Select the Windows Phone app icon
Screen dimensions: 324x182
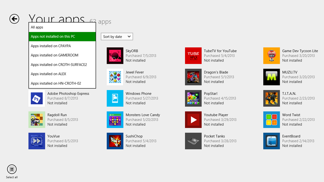115,98
